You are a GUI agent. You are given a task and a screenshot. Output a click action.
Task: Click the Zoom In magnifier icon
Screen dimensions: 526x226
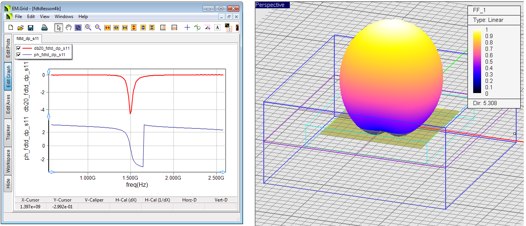coord(88,27)
